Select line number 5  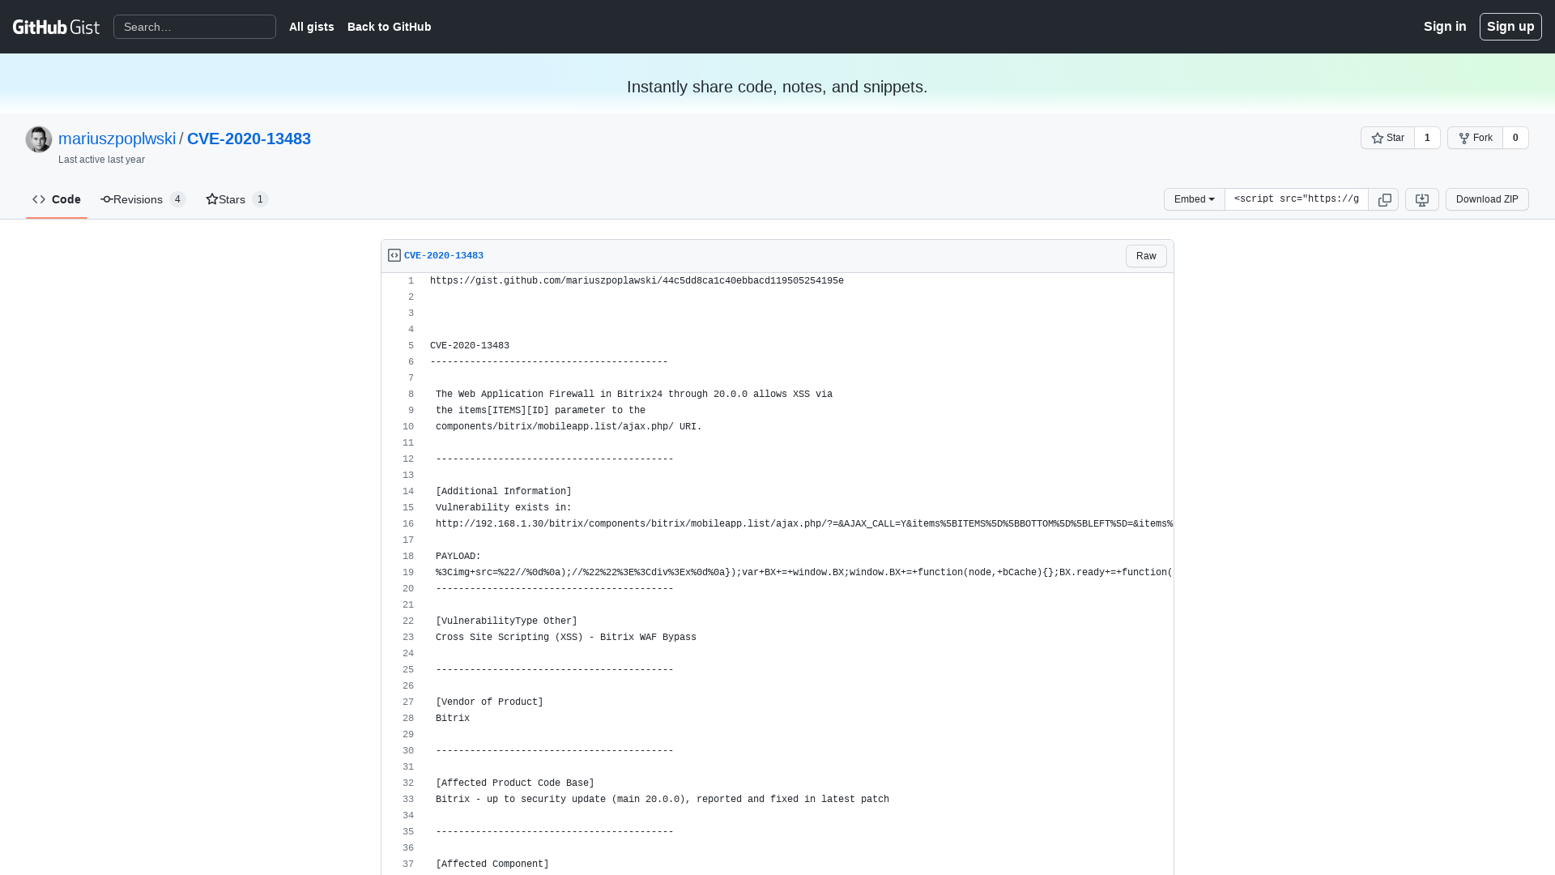402,346
